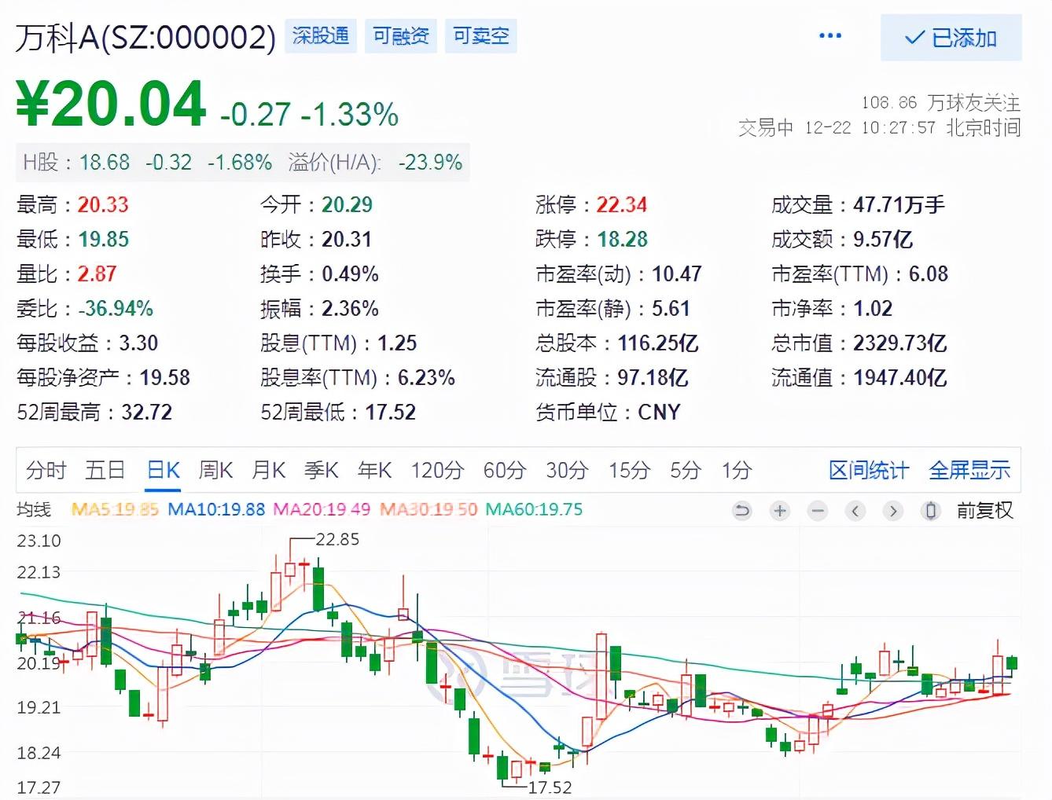Switch to the 五日 chart tab
The width and height of the screenshot is (1052, 800).
(105, 470)
